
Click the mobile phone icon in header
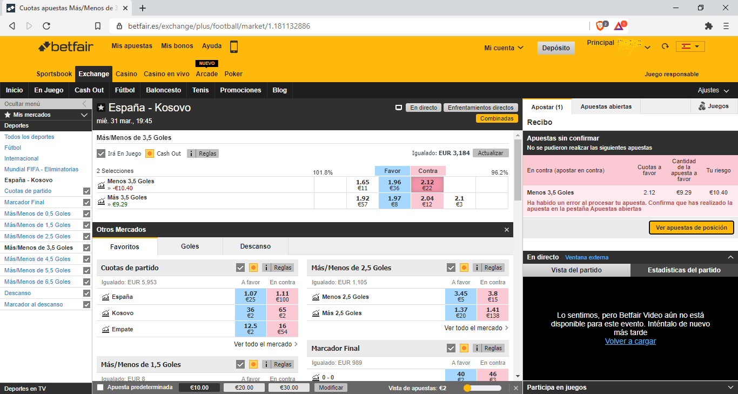click(234, 47)
